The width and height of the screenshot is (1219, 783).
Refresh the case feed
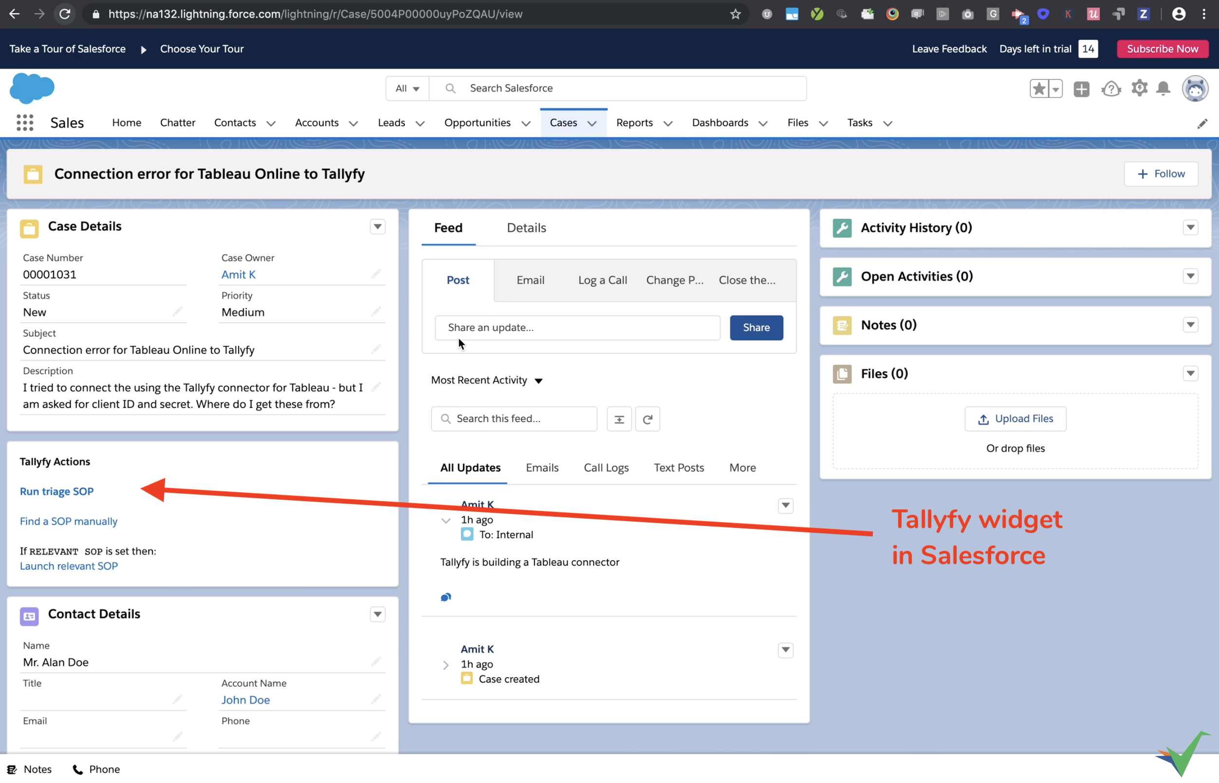tap(647, 419)
